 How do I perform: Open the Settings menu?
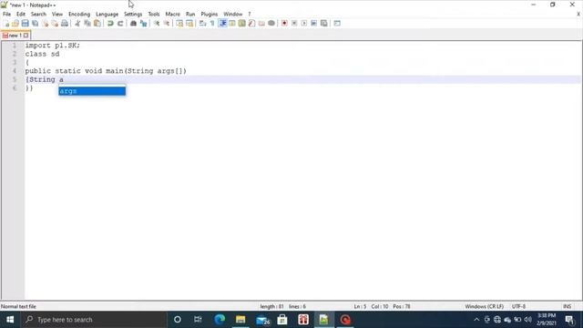[x=133, y=15]
